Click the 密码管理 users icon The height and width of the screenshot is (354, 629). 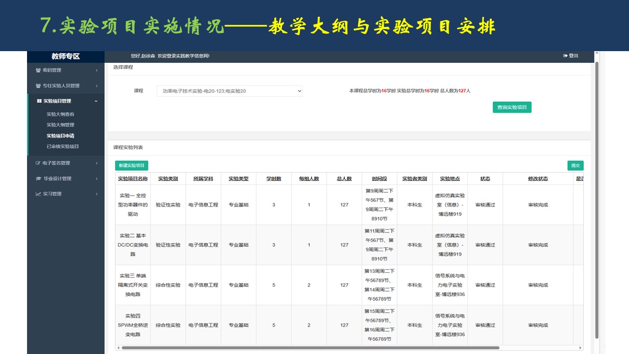click(x=38, y=70)
